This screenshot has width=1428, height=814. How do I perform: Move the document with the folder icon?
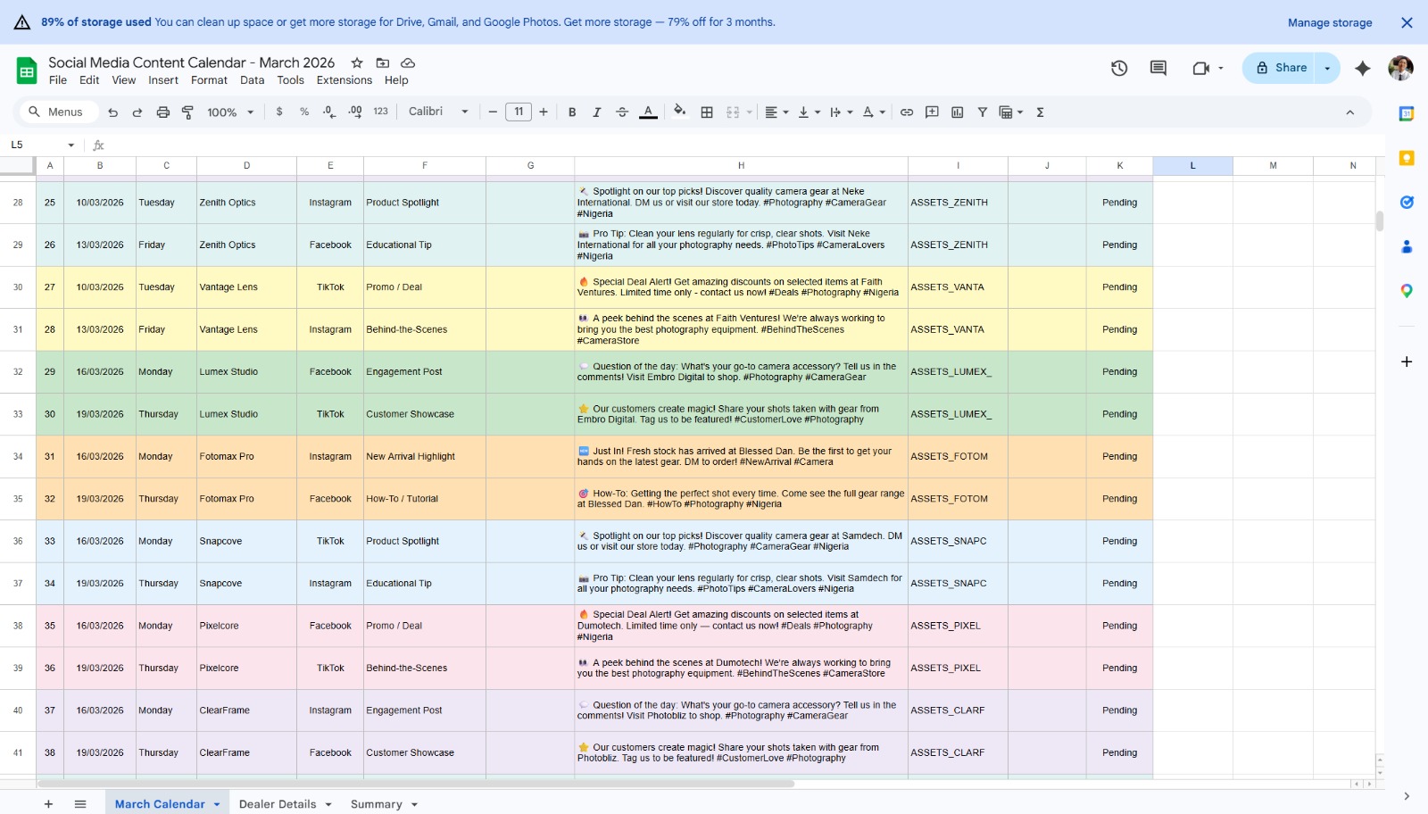pyautogui.click(x=382, y=62)
